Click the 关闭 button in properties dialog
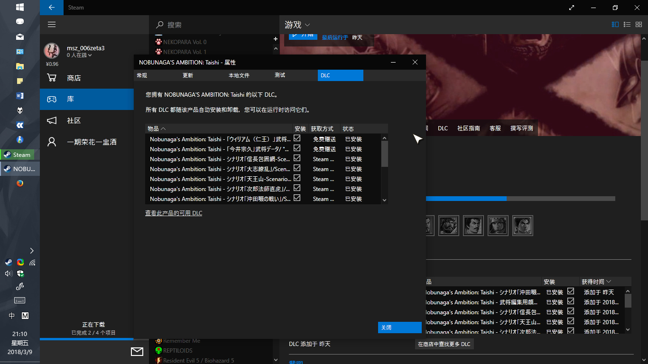 (x=400, y=328)
